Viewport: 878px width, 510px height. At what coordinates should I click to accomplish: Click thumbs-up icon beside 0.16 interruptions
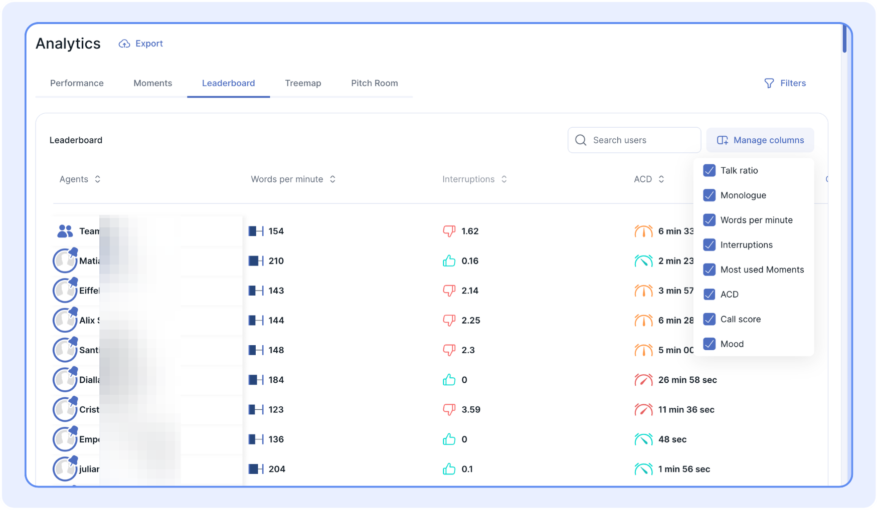(449, 261)
